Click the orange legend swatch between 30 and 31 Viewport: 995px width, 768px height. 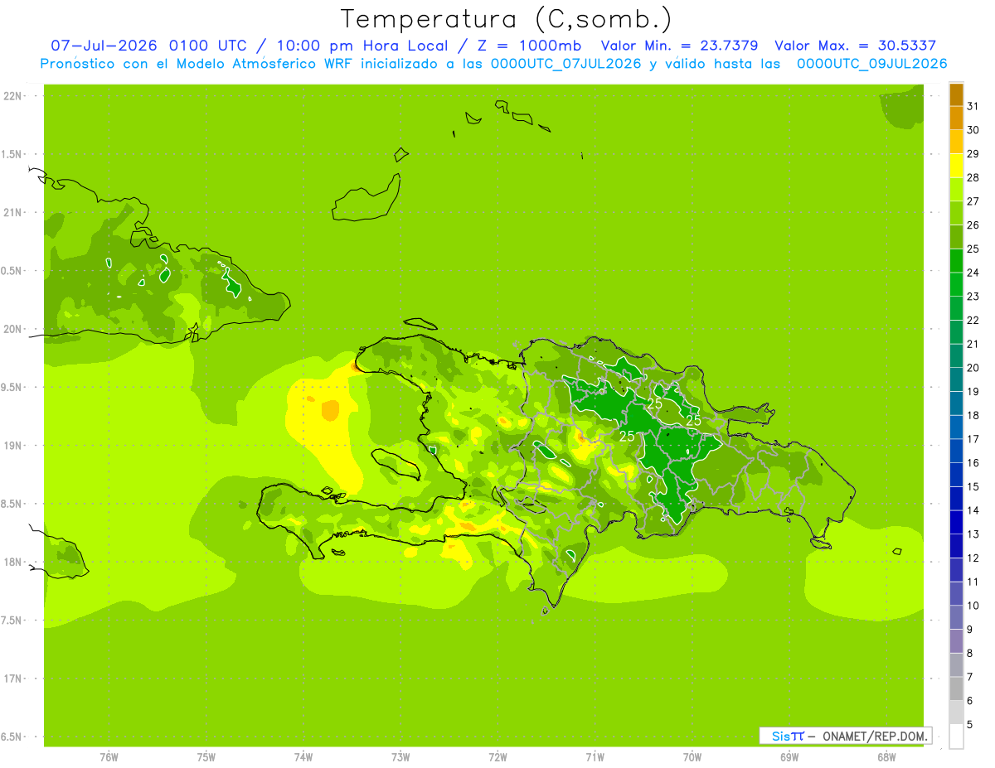point(956,118)
